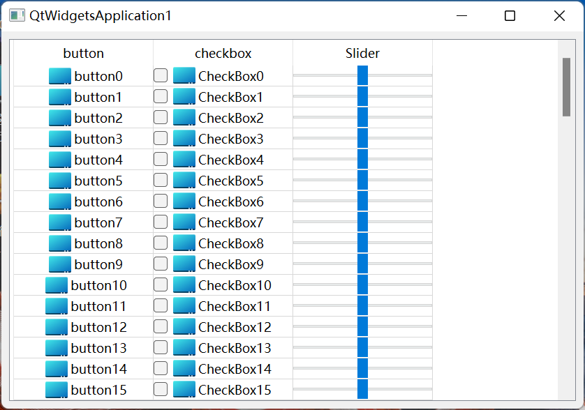Click the blue icon beside CheckBox7
Image resolution: width=585 pixels, height=410 pixels.
pyautogui.click(x=184, y=222)
